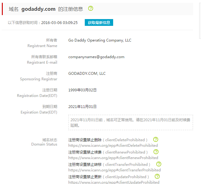Click the Expiration Date(EDT) label
Screen dimensions: 201x184
click(39, 112)
